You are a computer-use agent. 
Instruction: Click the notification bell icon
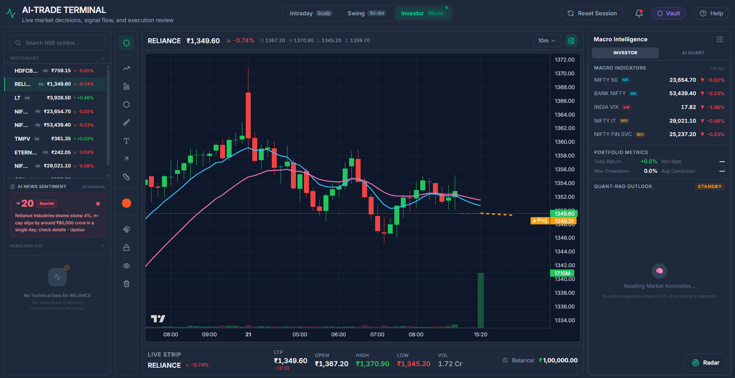pyautogui.click(x=639, y=13)
